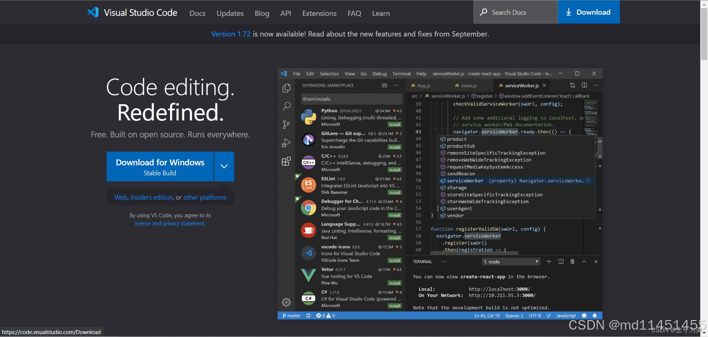The height and width of the screenshot is (337, 708).
Task: Open the Insiders edition link
Action: coord(152,197)
